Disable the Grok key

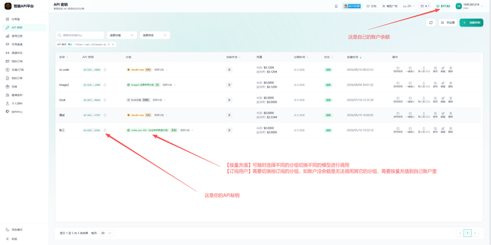[x=435, y=99]
